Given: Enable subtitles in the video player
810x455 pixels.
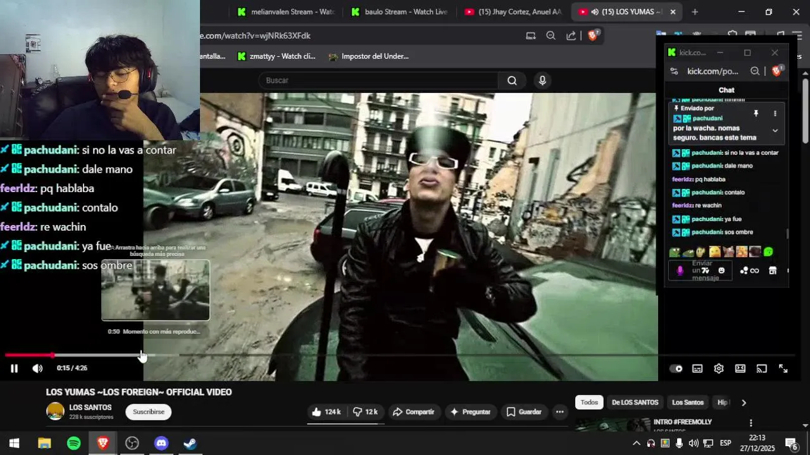Looking at the screenshot, I should 697,369.
